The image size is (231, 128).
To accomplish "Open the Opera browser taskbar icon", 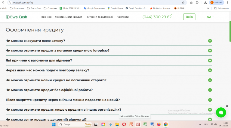I will point(124,124).
